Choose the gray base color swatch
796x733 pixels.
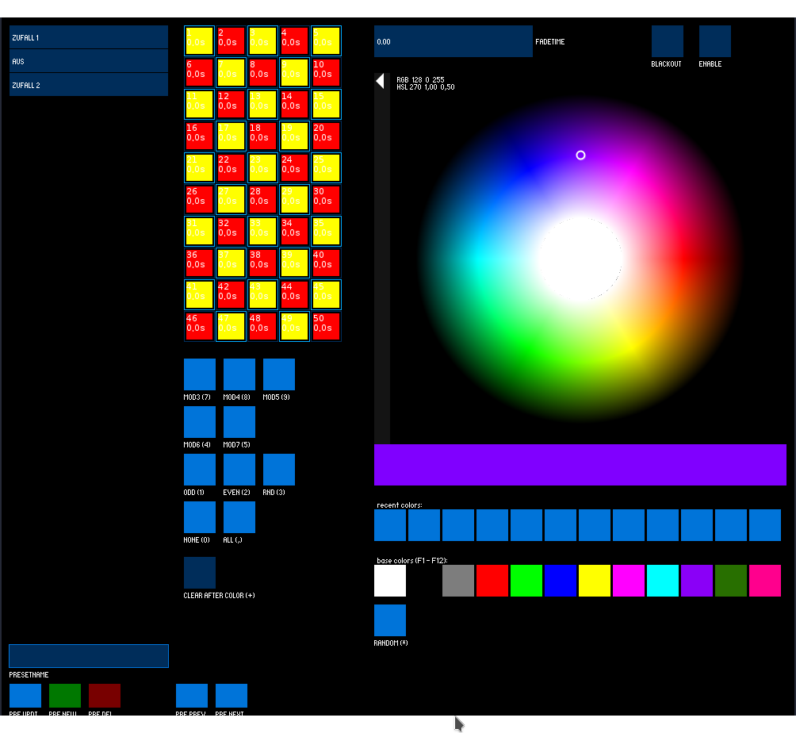pyautogui.click(x=458, y=581)
